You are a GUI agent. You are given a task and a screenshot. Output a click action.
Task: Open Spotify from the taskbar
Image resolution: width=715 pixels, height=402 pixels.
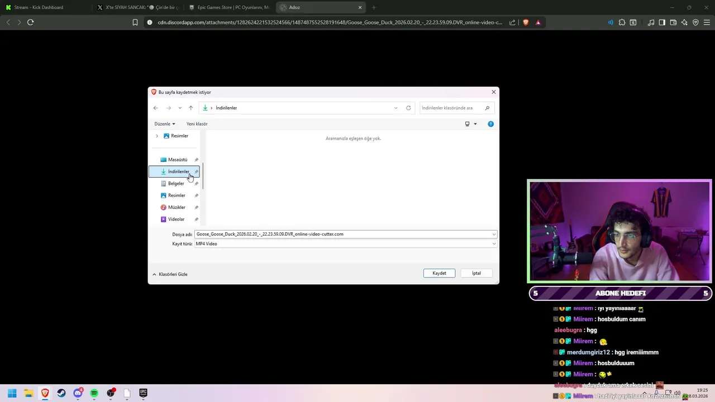point(94,393)
